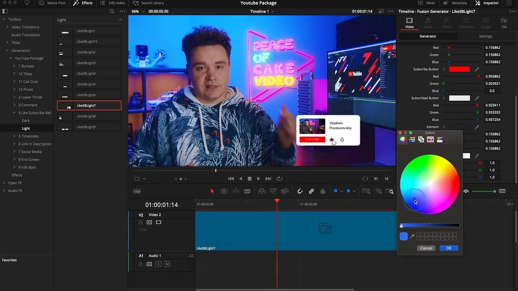Click the blue flag marker icon
Image resolution: width=518 pixels, height=291 pixels.
(x=335, y=191)
